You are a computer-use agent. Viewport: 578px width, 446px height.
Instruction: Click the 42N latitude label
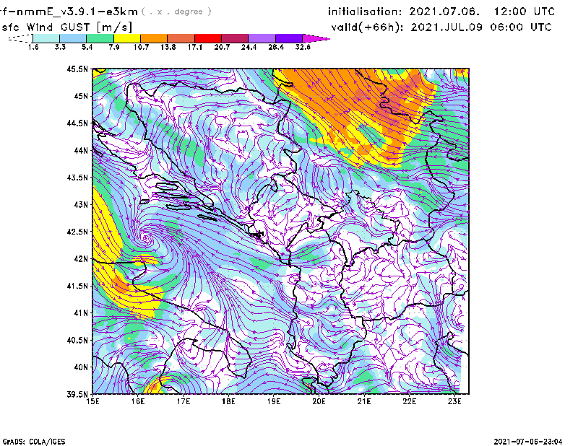click(x=81, y=258)
